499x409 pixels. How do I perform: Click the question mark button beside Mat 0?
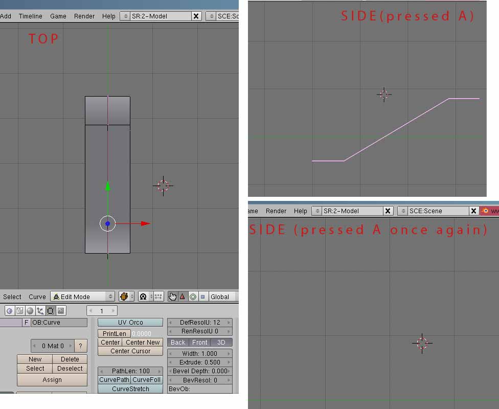pyautogui.click(x=80, y=346)
